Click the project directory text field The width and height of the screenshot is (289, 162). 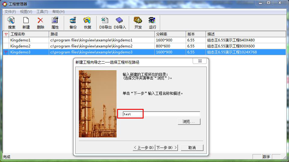tap(161, 114)
